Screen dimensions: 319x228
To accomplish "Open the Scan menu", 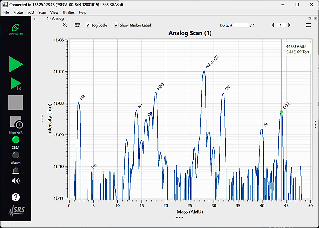I will [42, 12].
